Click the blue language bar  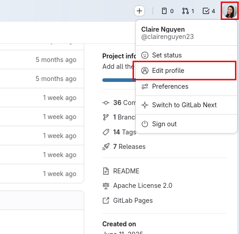pyautogui.click(x=119, y=80)
